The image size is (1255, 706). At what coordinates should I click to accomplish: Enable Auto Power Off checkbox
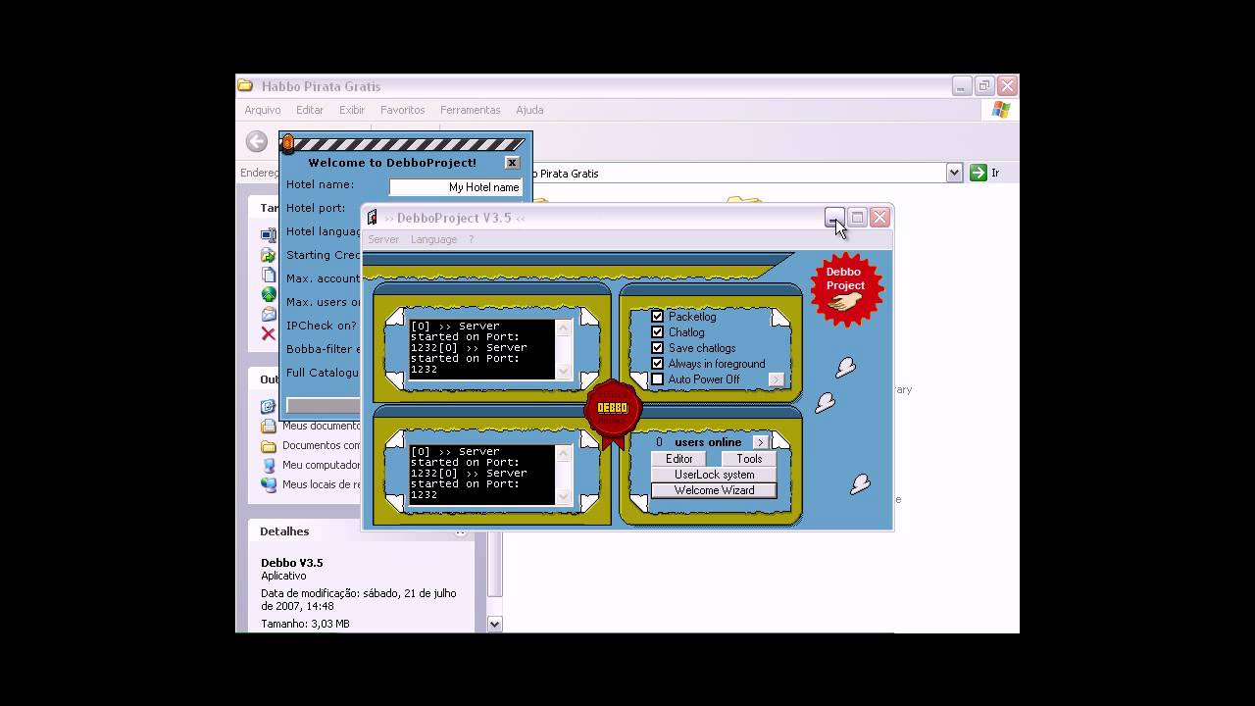click(658, 379)
